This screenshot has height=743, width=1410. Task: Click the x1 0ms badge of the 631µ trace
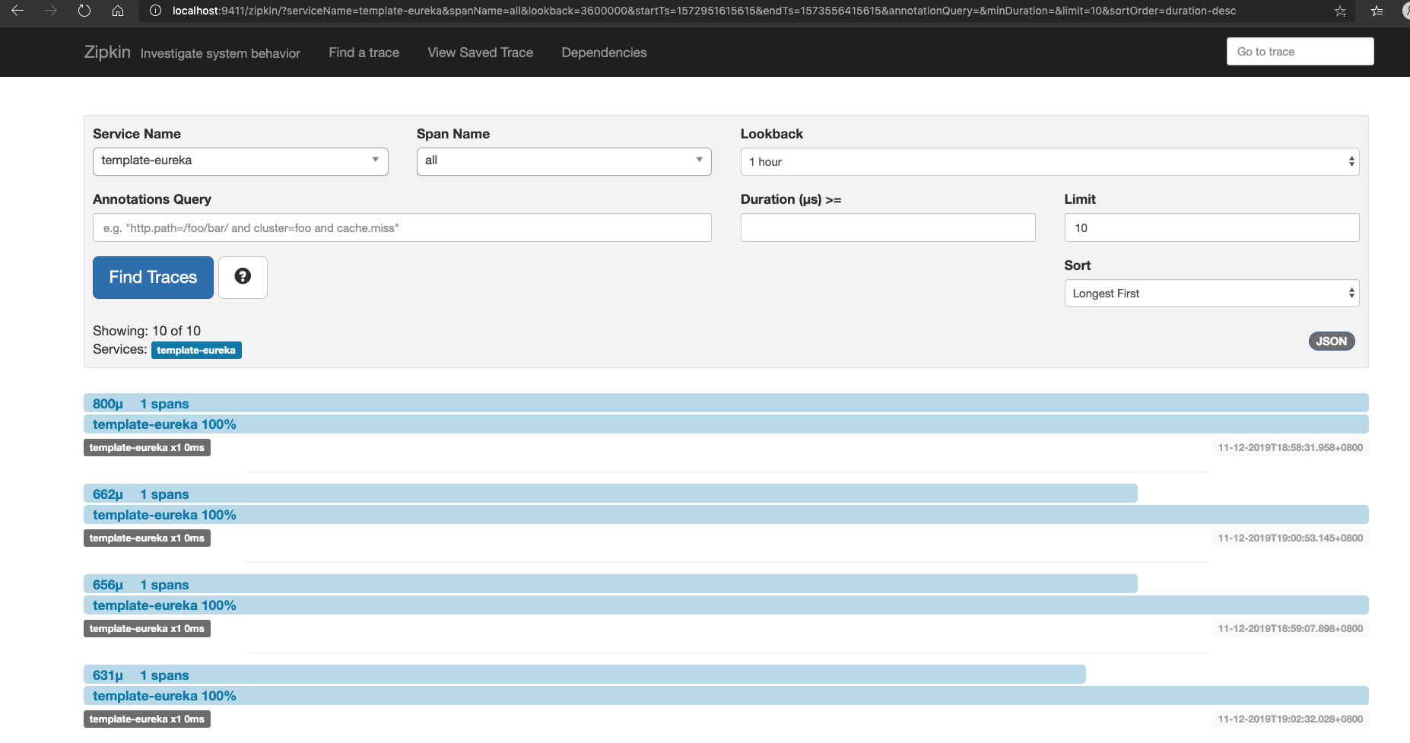pyautogui.click(x=147, y=719)
